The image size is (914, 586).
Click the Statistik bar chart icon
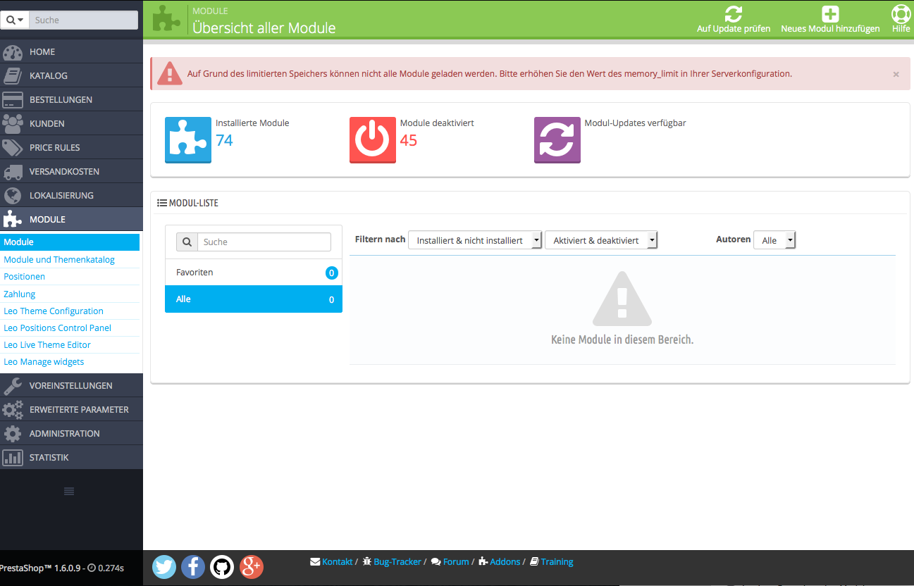13,458
